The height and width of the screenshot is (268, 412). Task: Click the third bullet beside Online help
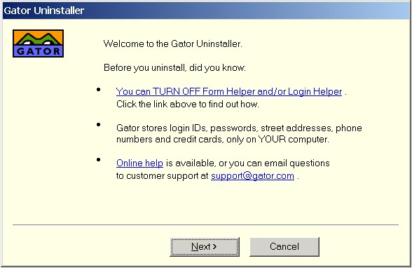(99, 160)
